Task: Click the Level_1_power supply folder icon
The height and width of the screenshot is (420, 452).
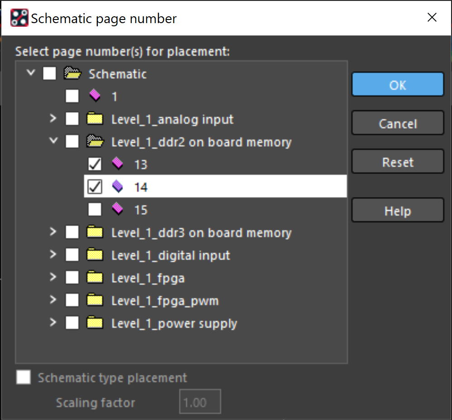Action: click(95, 323)
